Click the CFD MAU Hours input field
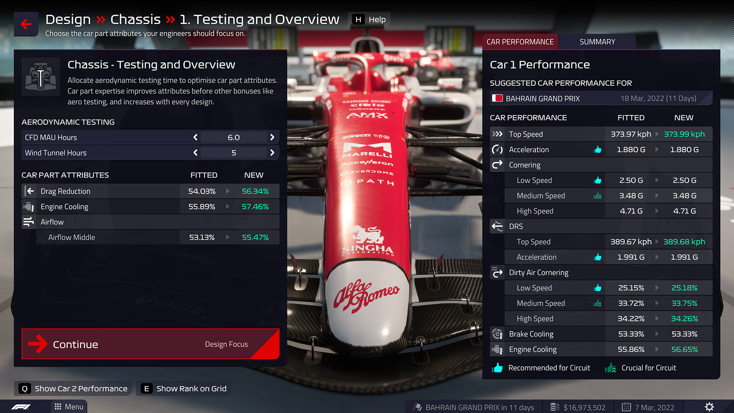This screenshot has height=413, width=734. (234, 137)
